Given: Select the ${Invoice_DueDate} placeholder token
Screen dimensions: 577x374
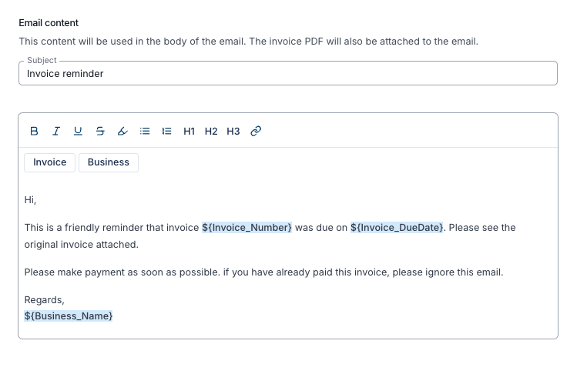Looking at the screenshot, I should pos(397,228).
